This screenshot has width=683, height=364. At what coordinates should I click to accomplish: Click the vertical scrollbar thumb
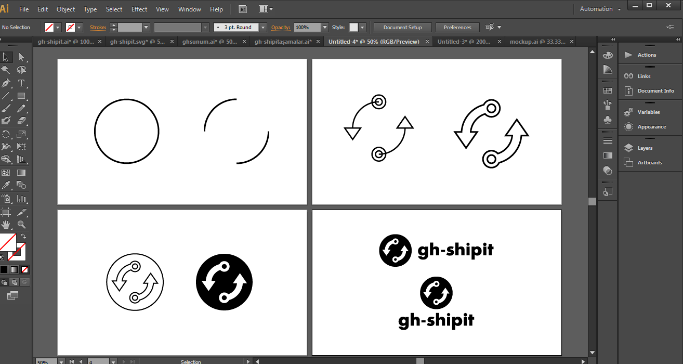click(x=592, y=201)
